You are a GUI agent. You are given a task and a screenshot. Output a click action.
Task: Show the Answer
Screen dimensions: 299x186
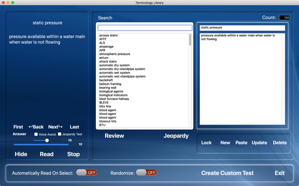tap(19, 134)
